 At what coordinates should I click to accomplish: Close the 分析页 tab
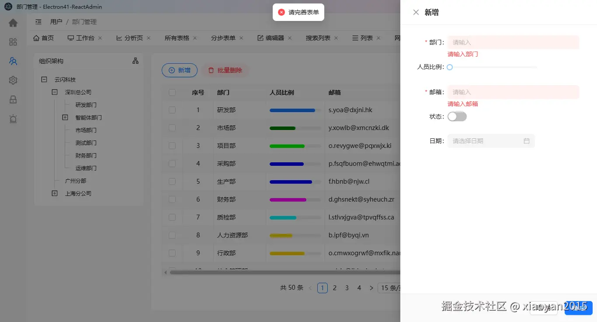(x=149, y=38)
